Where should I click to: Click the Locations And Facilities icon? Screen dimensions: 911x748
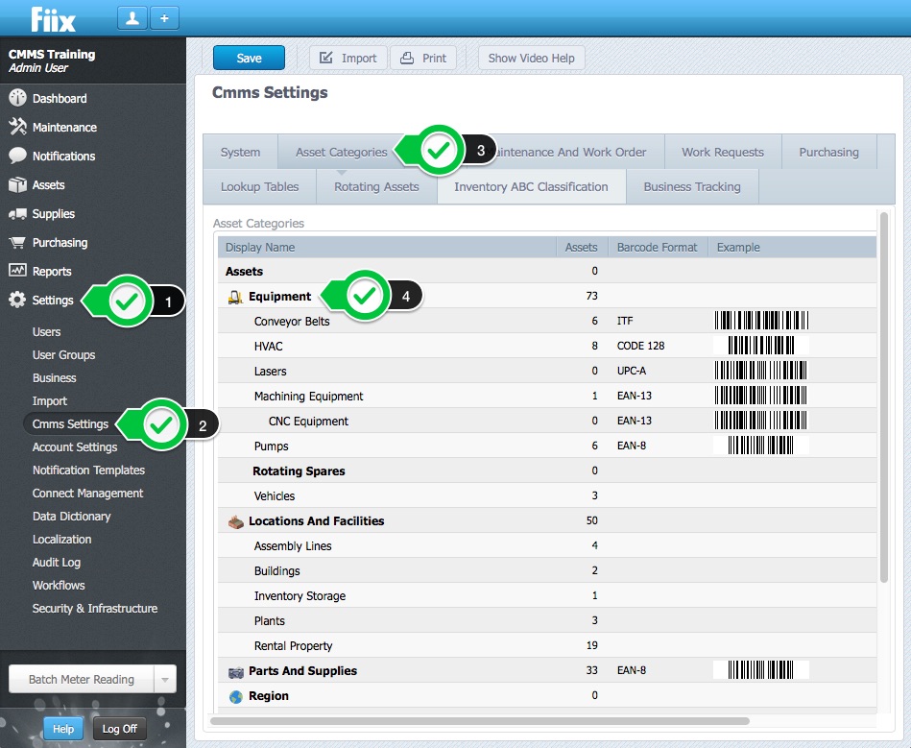point(235,521)
